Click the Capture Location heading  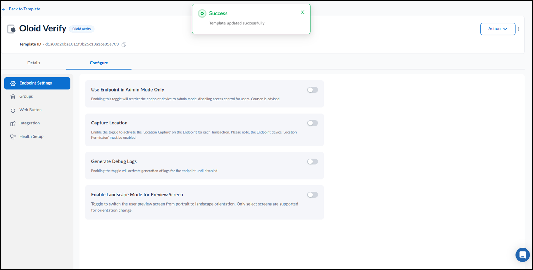click(x=109, y=123)
